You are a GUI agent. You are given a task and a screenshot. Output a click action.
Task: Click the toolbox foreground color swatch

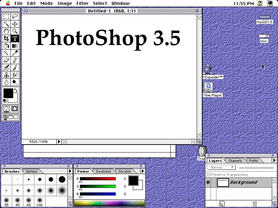[8, 93]
